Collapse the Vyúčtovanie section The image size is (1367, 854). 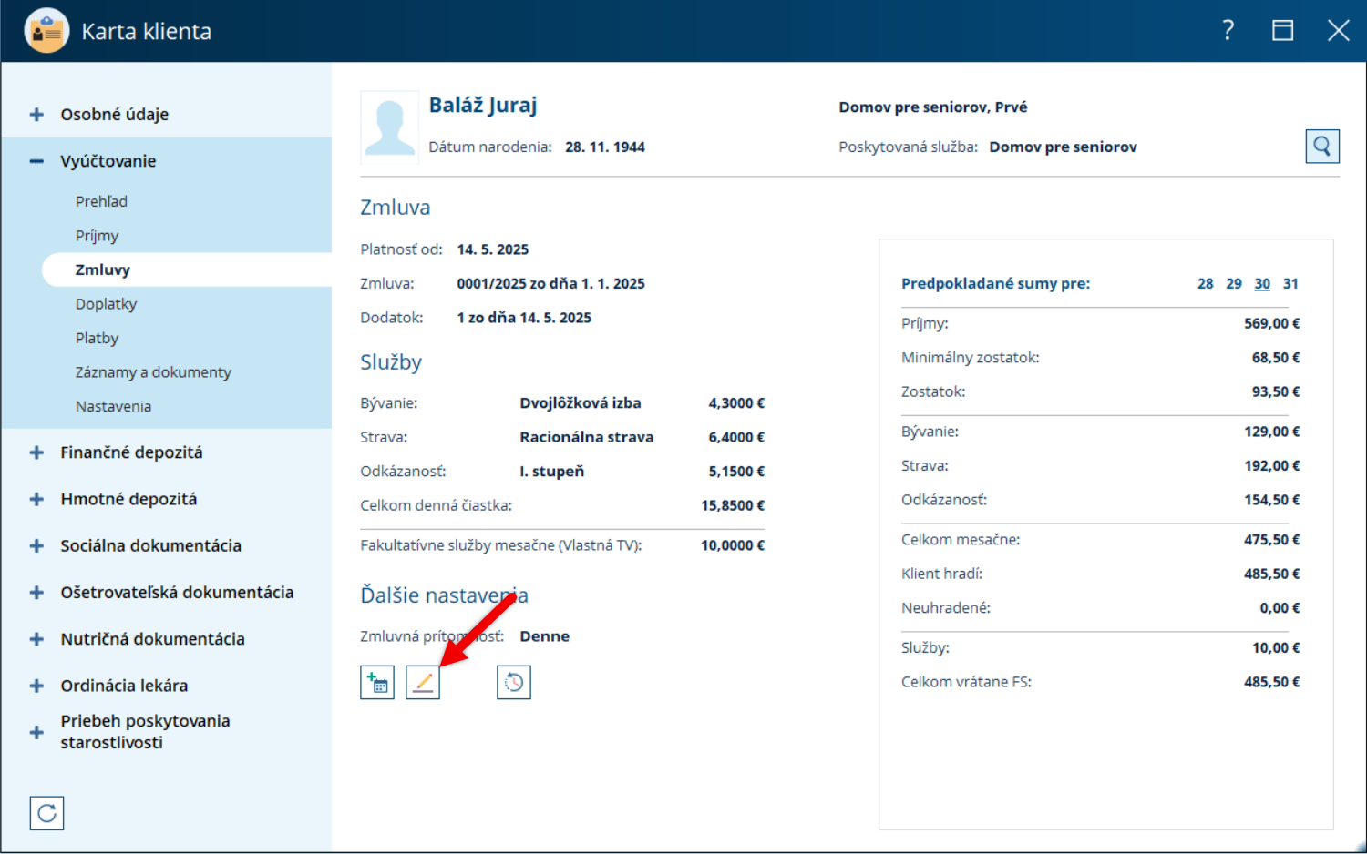[36, 161]
